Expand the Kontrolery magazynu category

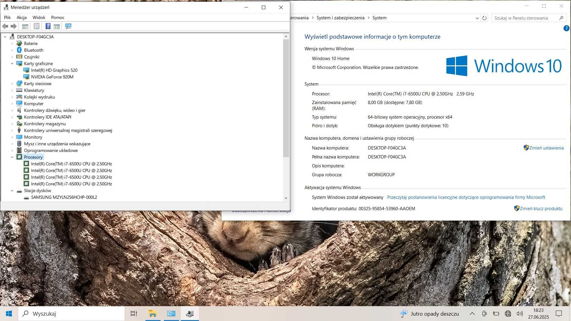(12, 124)
